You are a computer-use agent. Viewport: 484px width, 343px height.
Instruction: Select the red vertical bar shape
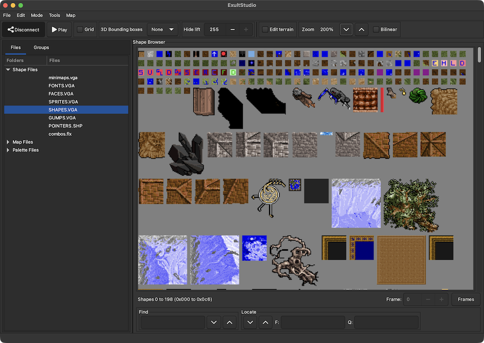pos(382,100)
